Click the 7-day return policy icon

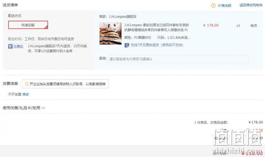coord(127,45)
